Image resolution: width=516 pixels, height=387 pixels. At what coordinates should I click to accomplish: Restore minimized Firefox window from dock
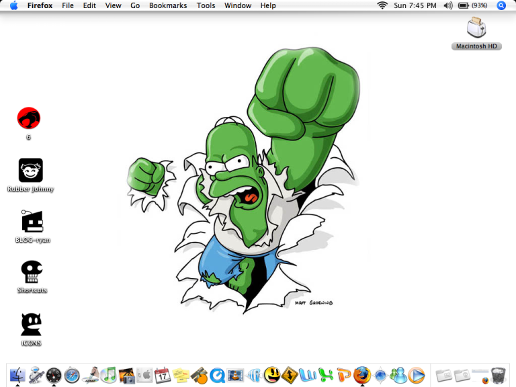(480, 376)
